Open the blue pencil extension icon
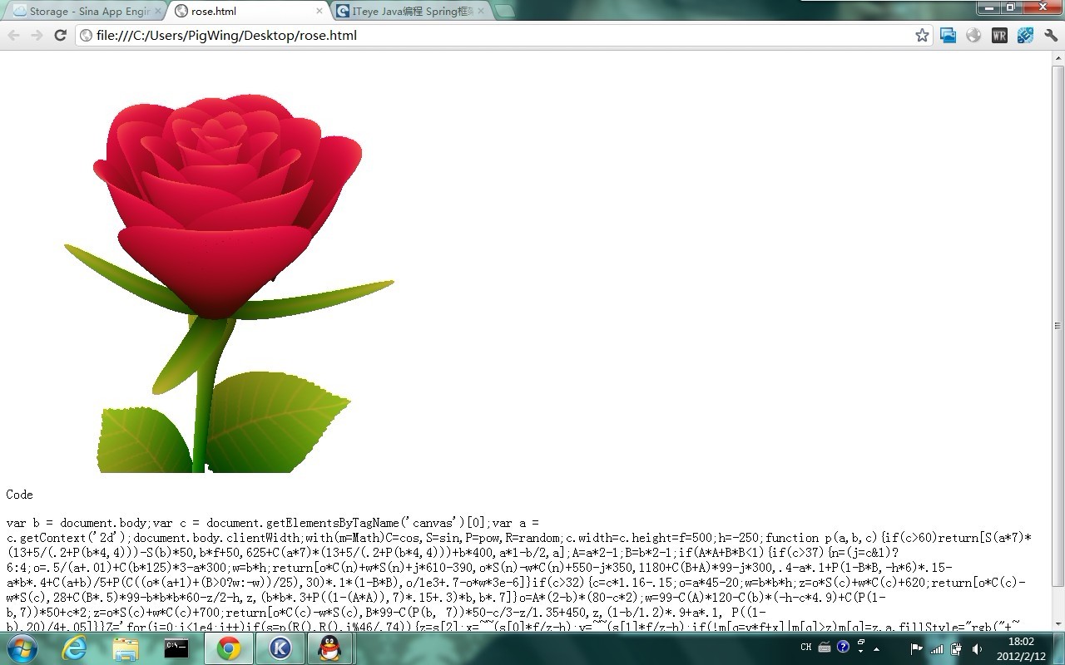The height and width of the screenshot is (665, 1065). tap(1025, 35)
